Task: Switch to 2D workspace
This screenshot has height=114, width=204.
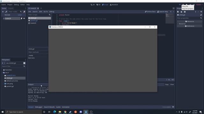Action: click(x=93, y=5)
